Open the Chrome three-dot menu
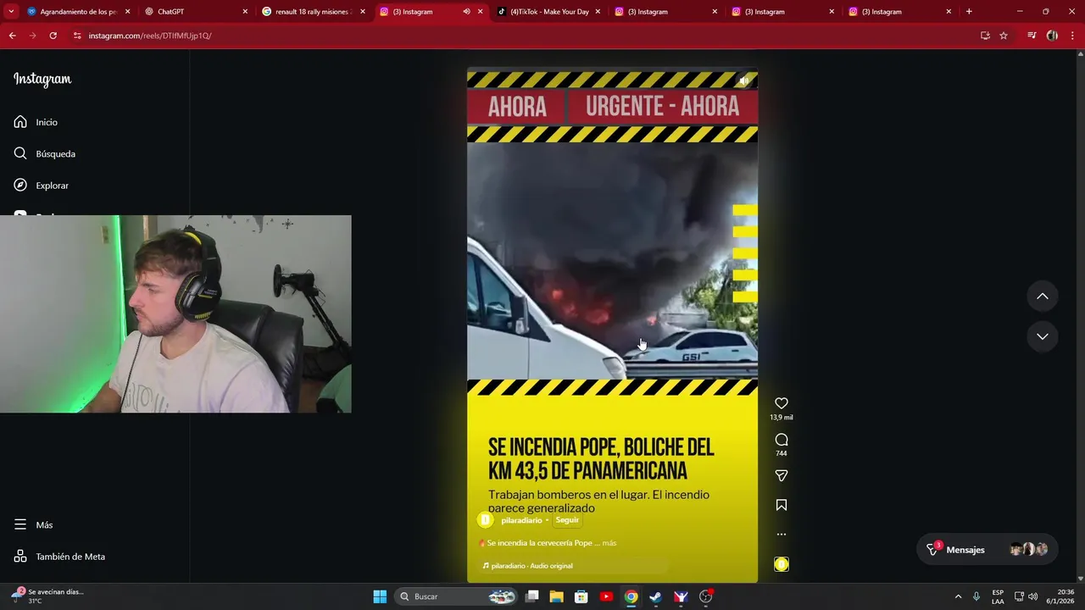Image resolution: width=1085 pixels, height=610 pixels. click(1071, 36)
